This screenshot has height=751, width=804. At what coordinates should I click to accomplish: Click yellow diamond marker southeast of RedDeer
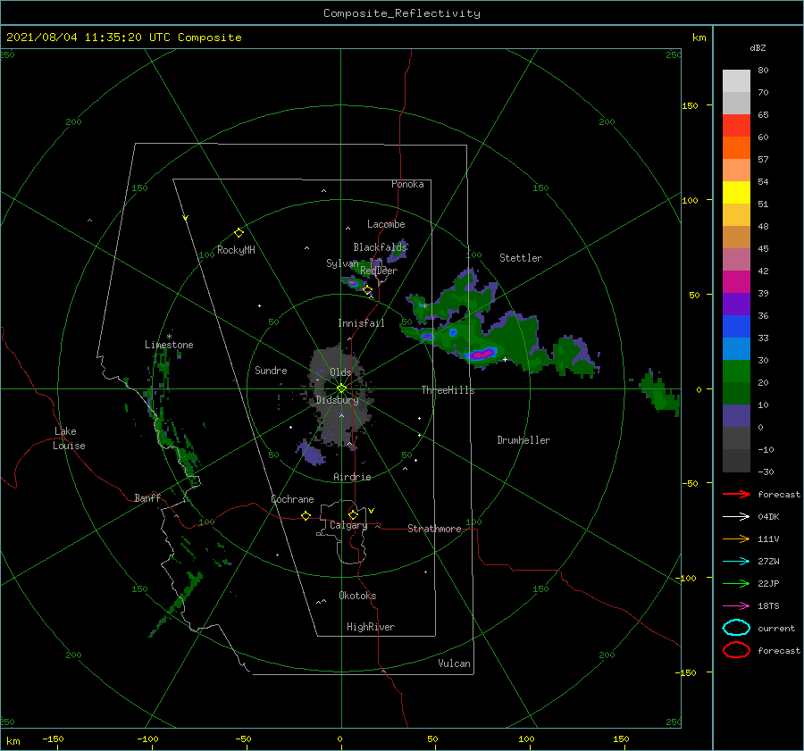pyautogui.click(x=367, y=290)
